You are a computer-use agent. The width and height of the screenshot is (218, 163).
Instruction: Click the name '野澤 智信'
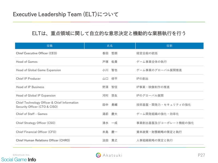tap(110, 87)
